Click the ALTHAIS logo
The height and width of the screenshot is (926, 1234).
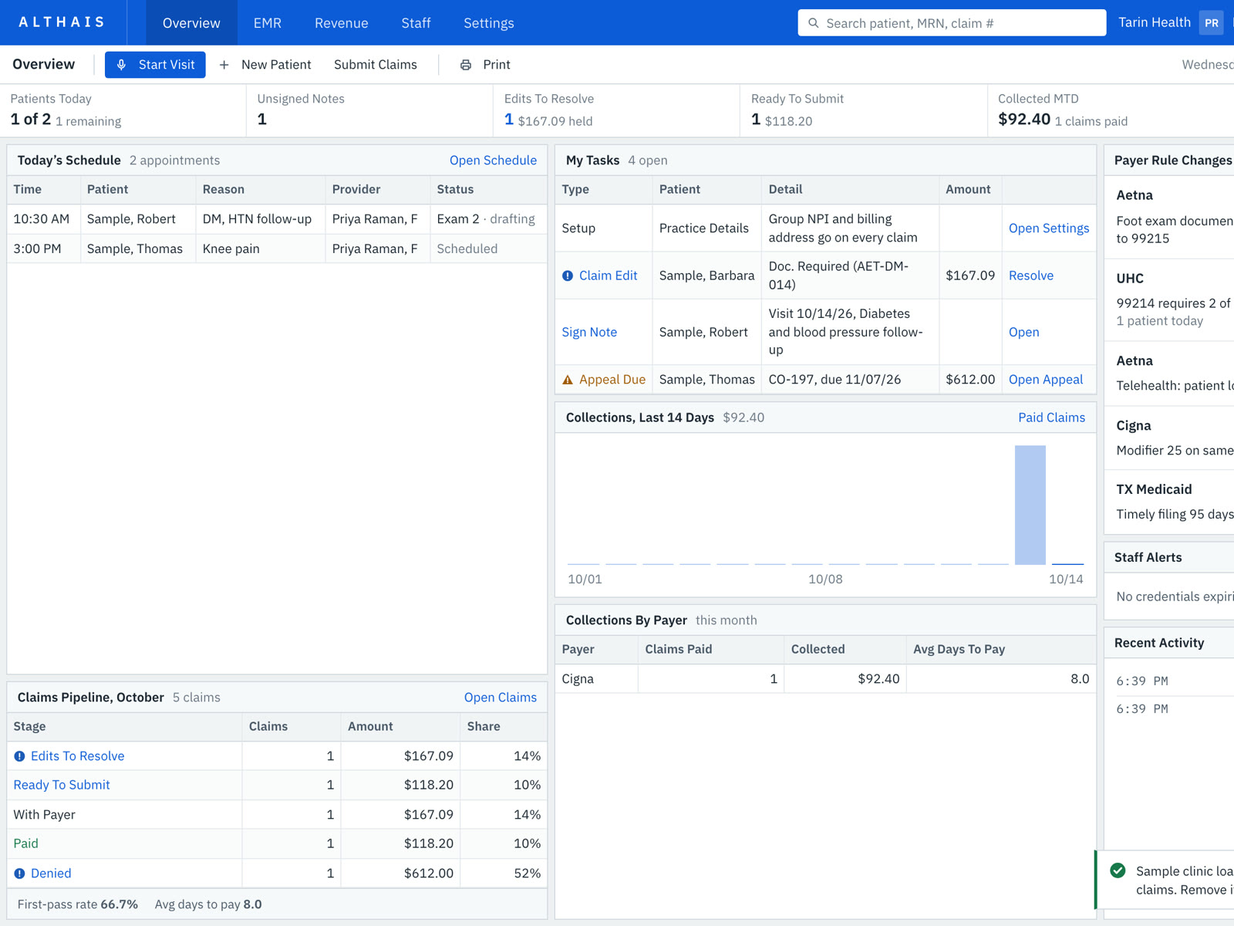pyautogui.click(x=62, y=22)
